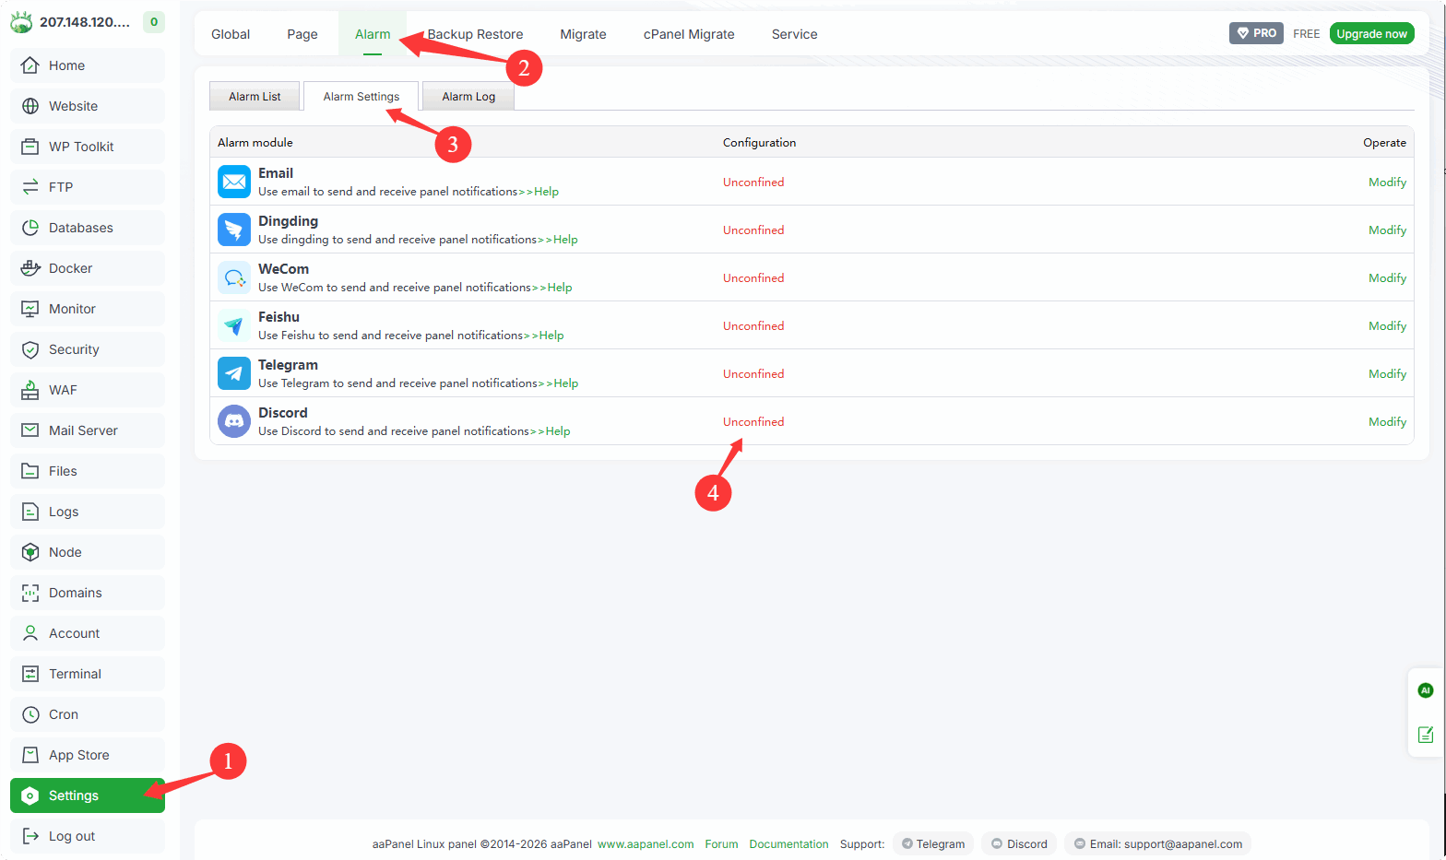This screenshot has width=1446, height=860.
Task: Click the Feishu alarm module icon
Action: [x=234, y=325]
